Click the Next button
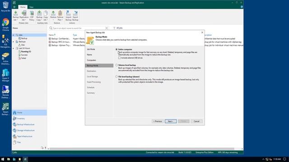The width and height of the screenshot is (289, 162). pos(171,121)
